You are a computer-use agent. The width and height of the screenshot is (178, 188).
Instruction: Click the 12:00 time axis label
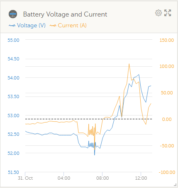point(141,178)
